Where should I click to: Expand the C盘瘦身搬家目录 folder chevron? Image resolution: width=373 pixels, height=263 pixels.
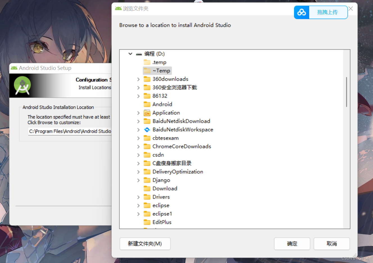click(x=138, y=163)
